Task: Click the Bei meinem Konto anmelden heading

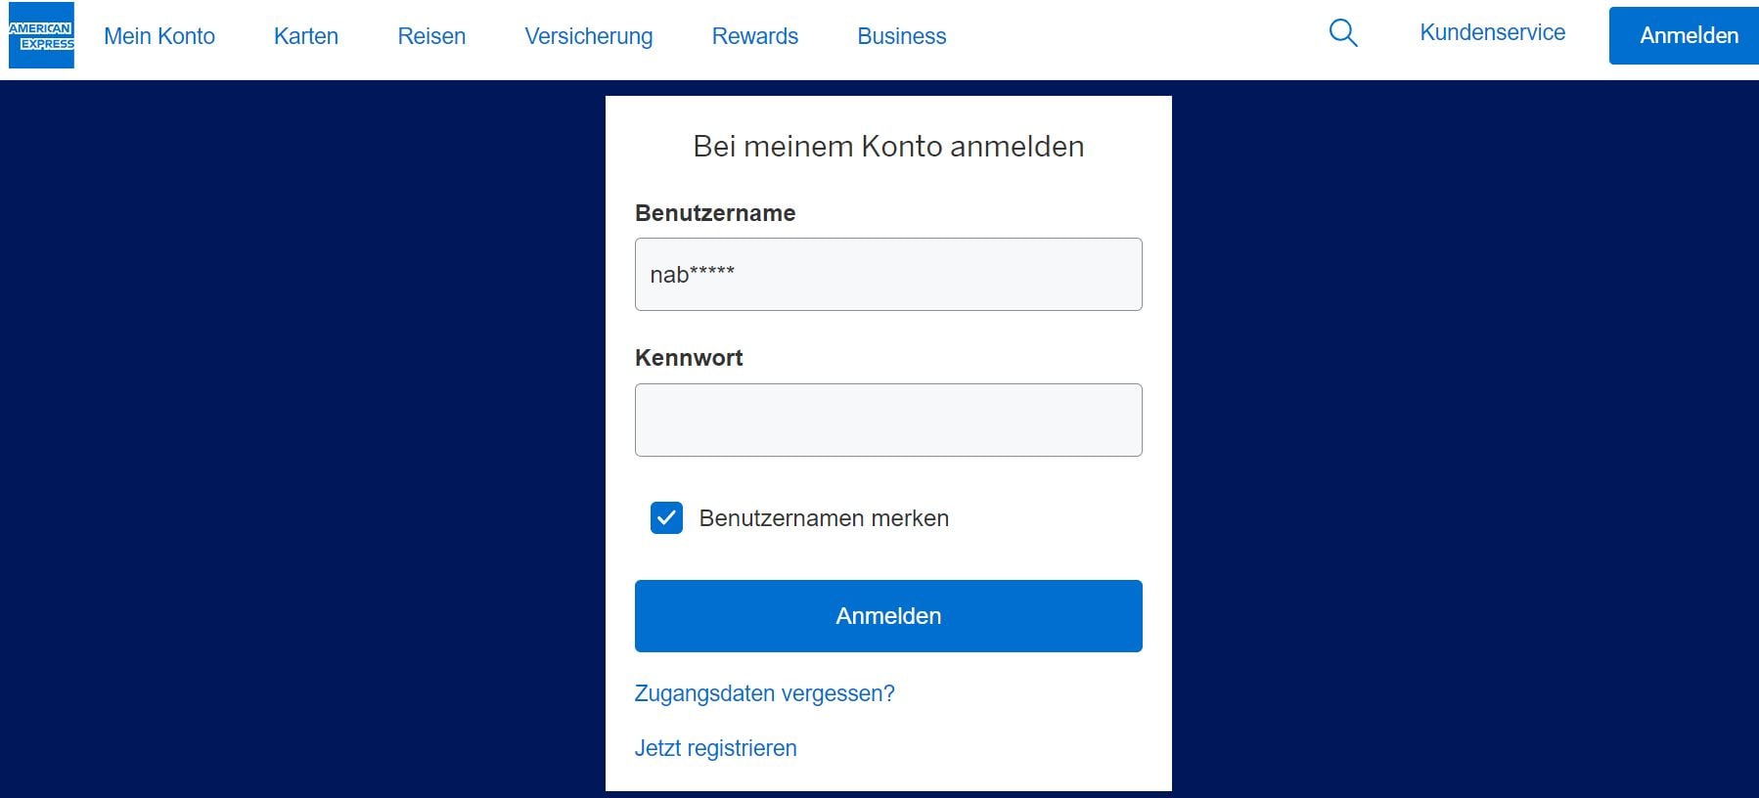Action: 887,147
